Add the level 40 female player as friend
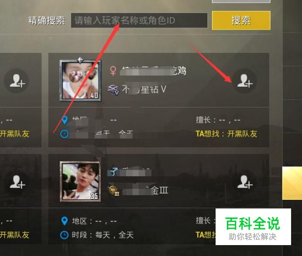This screenshot has height=256, width=302. point(244,81)
